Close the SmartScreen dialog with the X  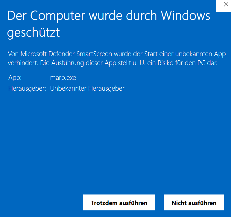[225, 5]
